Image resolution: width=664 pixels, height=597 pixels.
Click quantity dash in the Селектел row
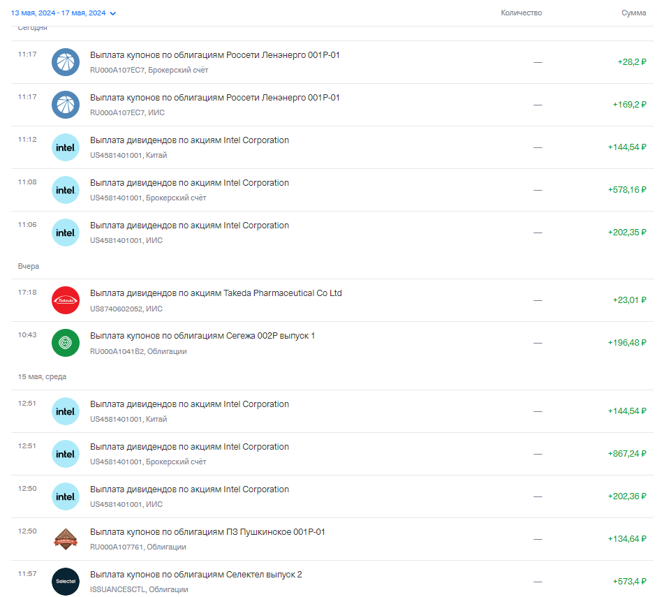pos(538,582)
